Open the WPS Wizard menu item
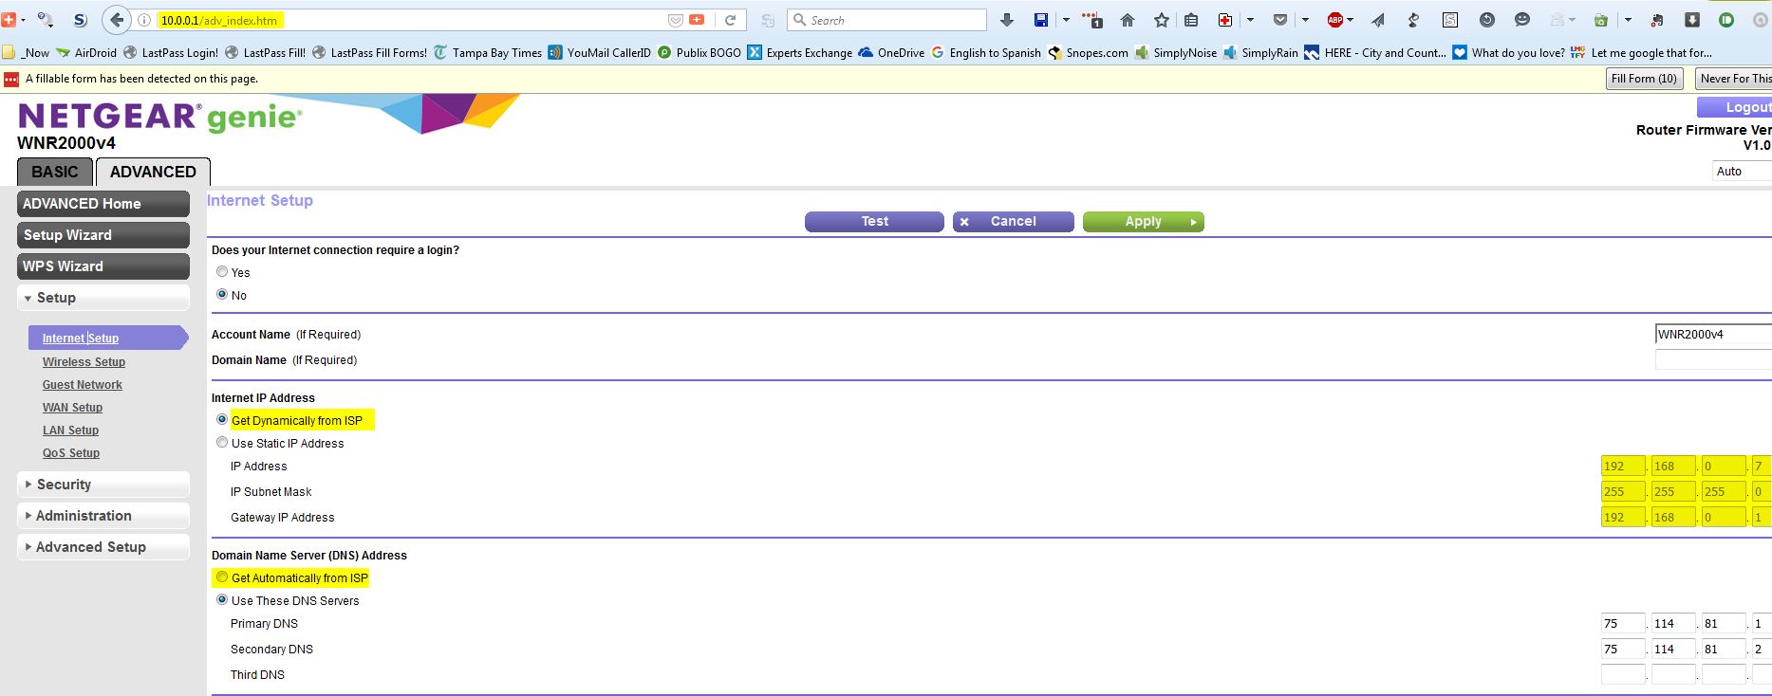This screenshot has width=1772, height=696. (103, 266)
